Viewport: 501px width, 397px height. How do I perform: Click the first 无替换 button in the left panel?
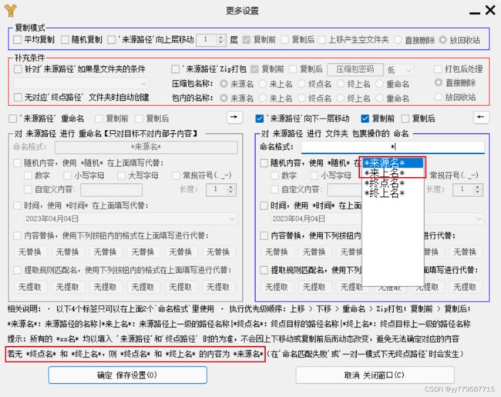30,252
